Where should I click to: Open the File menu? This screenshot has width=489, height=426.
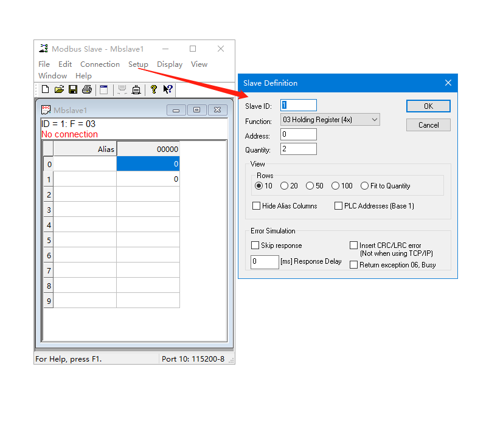(x=44, y=64)
